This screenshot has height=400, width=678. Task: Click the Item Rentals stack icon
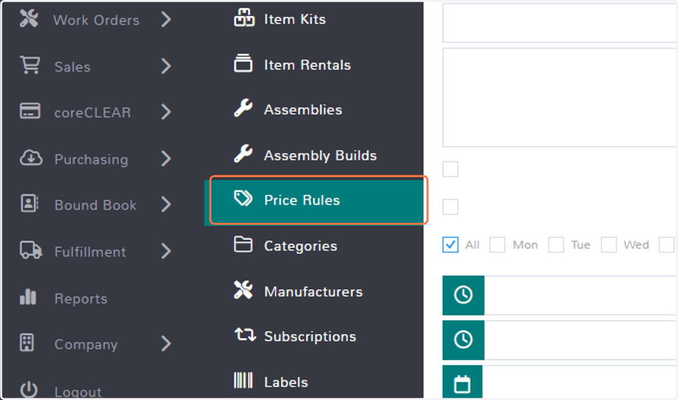click(244, 63)
